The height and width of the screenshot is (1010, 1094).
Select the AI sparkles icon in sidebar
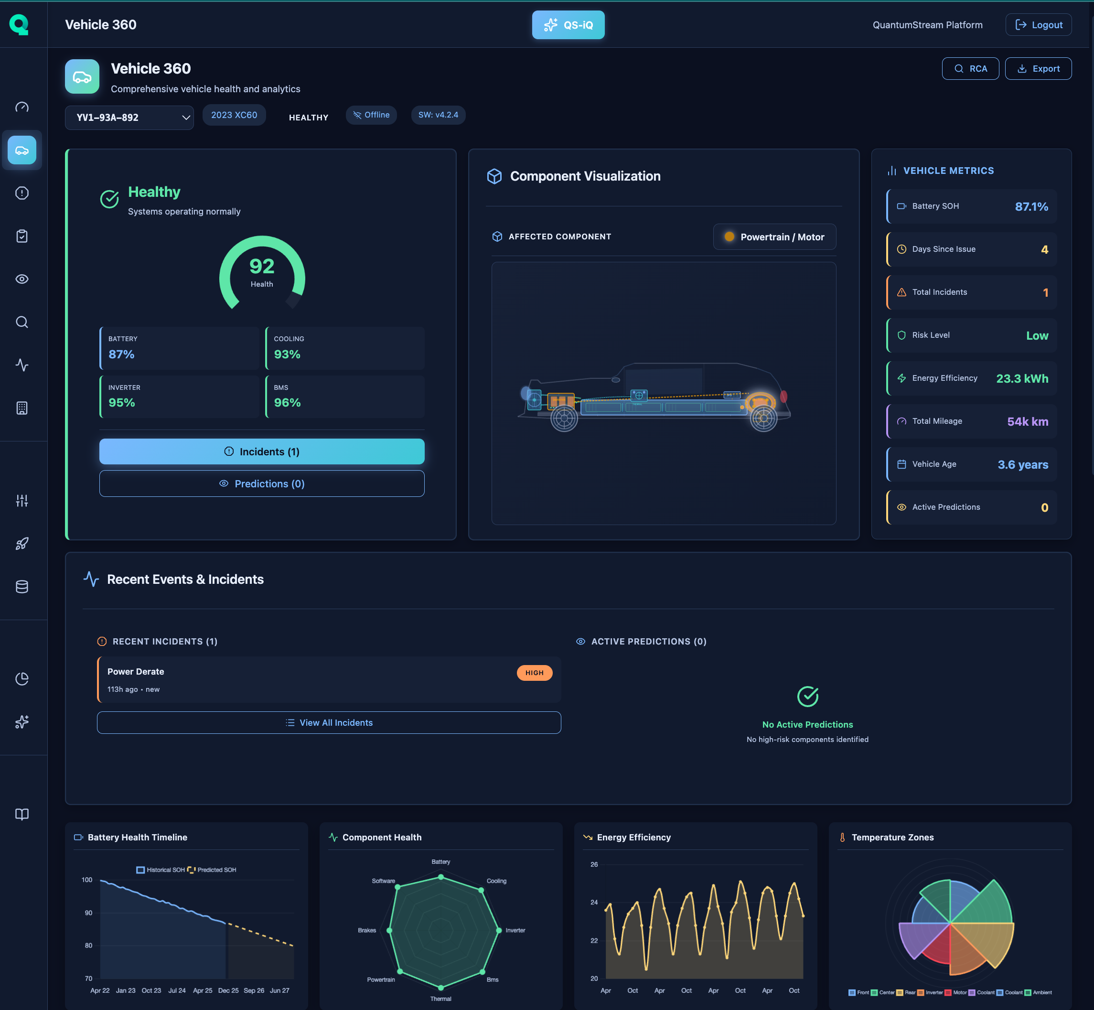click(x=22, y=721)
